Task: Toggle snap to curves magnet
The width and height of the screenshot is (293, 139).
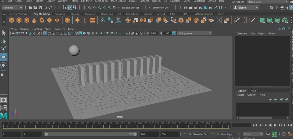Action: pos(95,8)
